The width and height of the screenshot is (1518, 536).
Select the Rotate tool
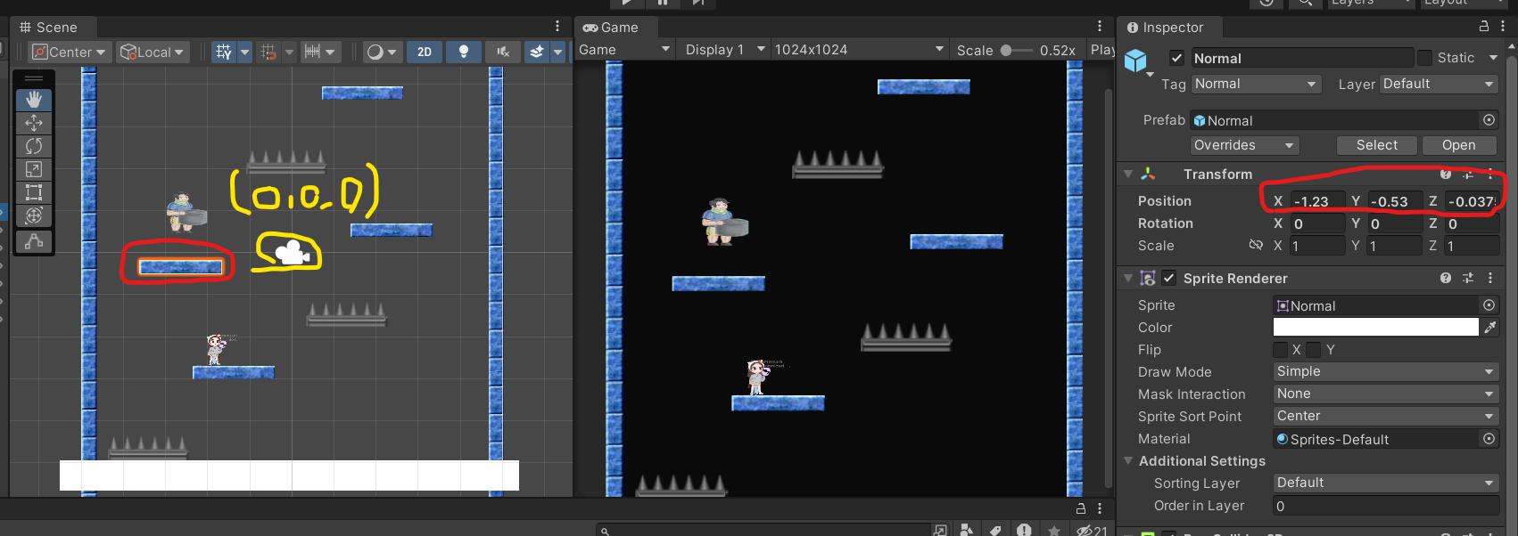34,146
